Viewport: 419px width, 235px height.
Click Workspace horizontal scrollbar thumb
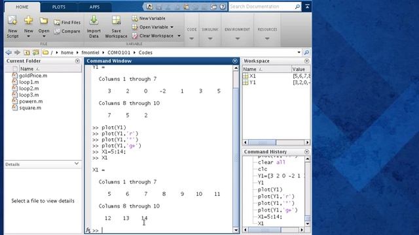point(262,142)
